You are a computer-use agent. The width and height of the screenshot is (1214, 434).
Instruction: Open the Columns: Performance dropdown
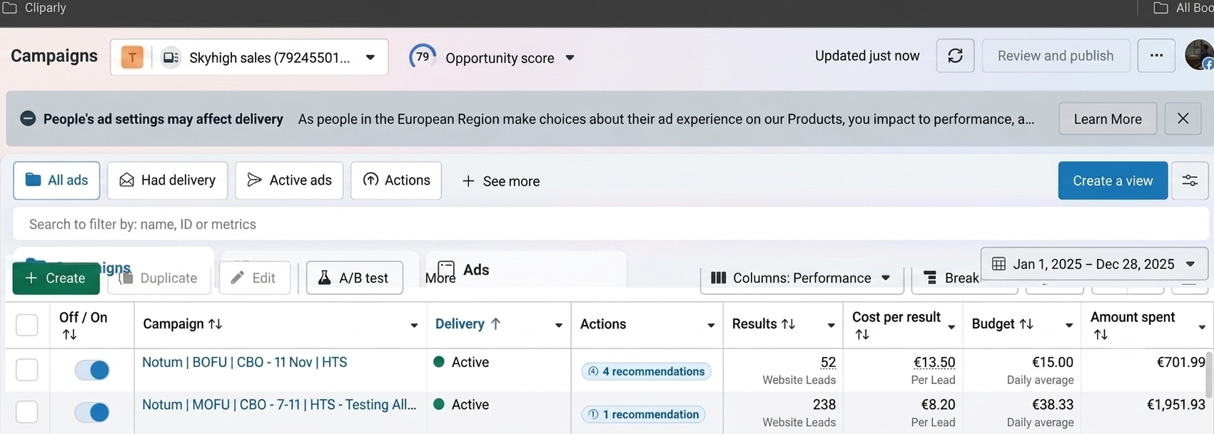click(x=801, y=278)
